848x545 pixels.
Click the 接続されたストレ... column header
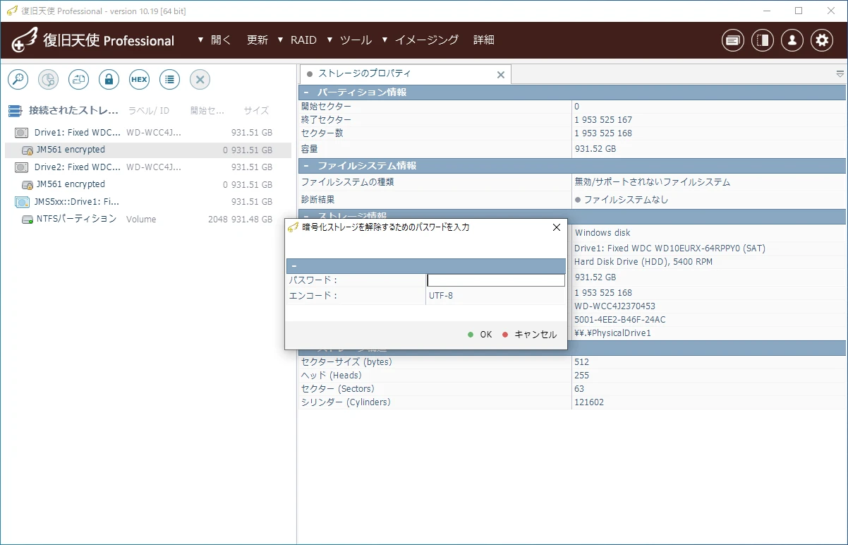73,111
